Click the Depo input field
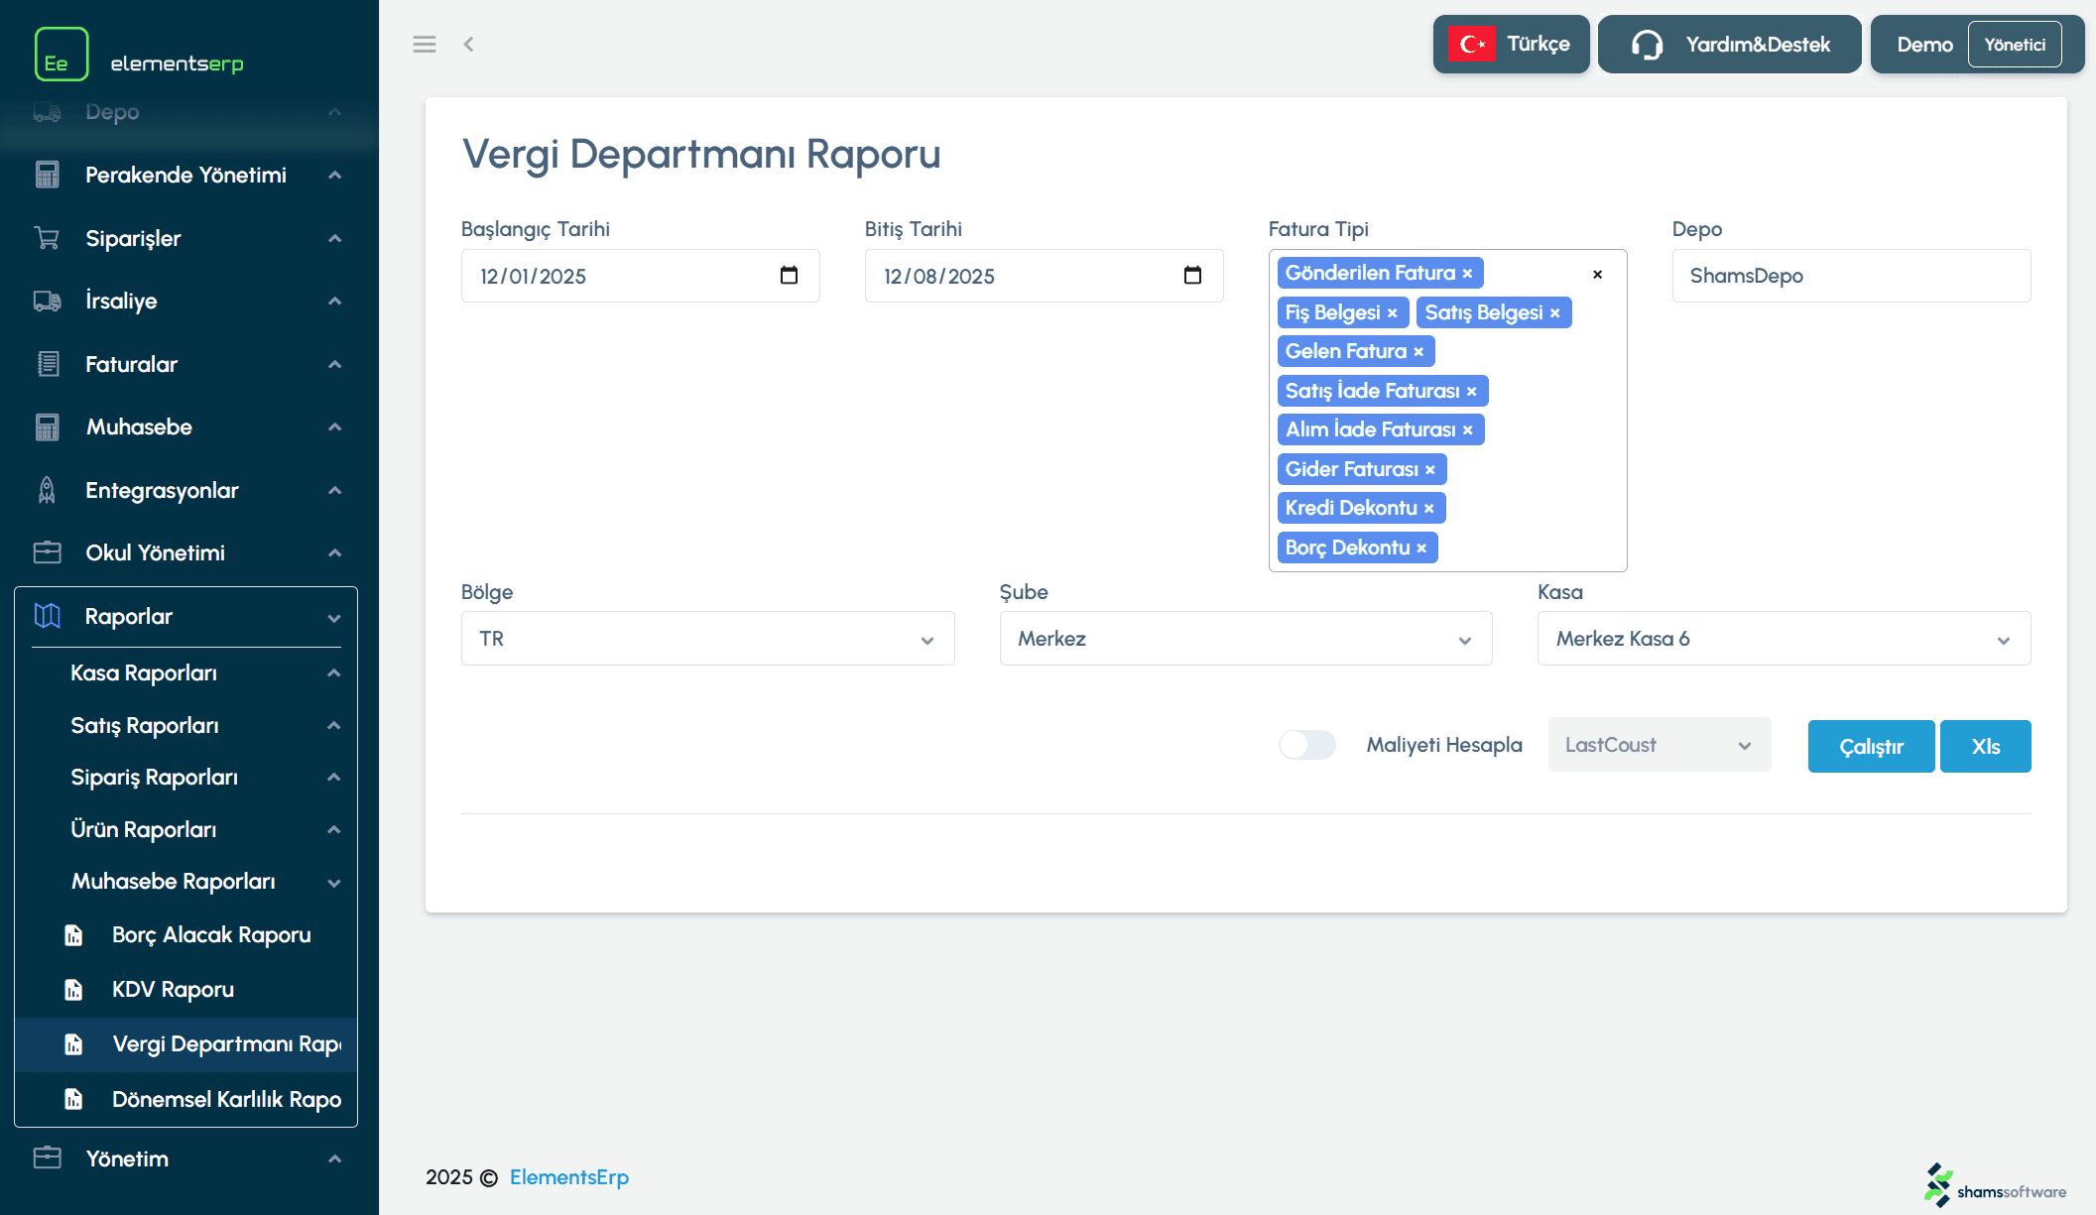2096x1215 pixels. point(1850,276)
